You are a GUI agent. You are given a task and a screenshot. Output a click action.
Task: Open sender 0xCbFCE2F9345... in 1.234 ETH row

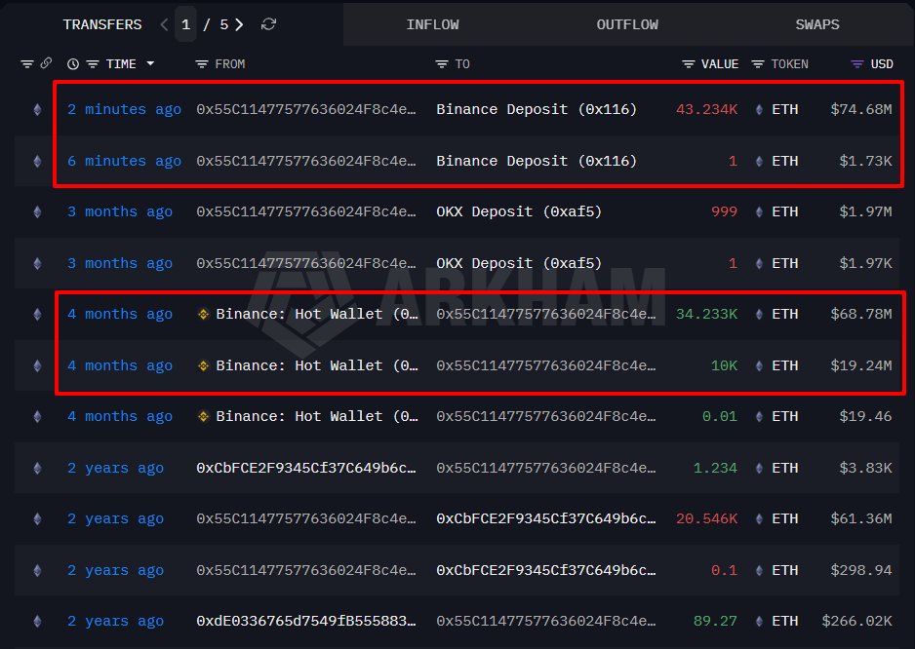[305, 468]
